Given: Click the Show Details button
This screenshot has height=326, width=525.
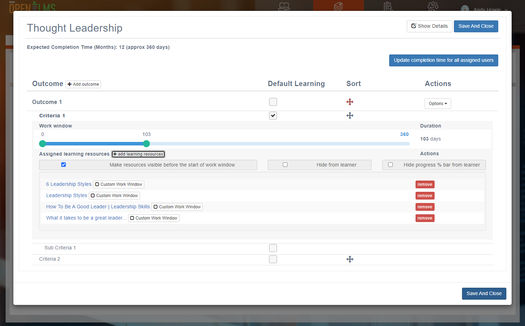Looking at the screenshot, I should coord(430,26).
